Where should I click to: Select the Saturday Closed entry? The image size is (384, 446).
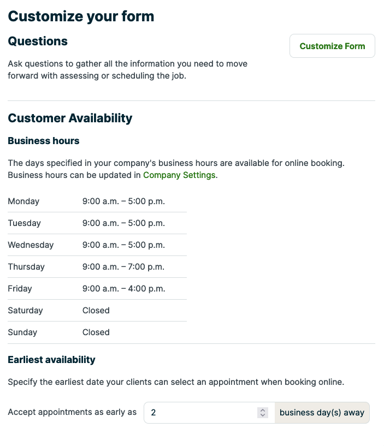[x=96, y=311]
